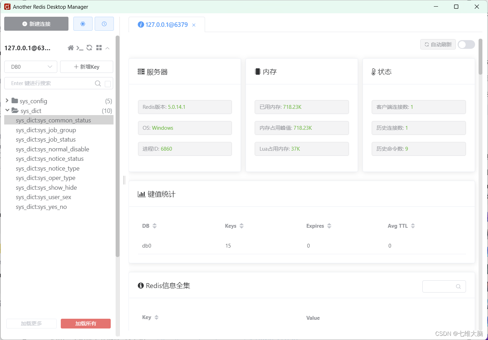Minimize the application window
This screenshot has height=340, width=488.
click(x=436, y=7)
